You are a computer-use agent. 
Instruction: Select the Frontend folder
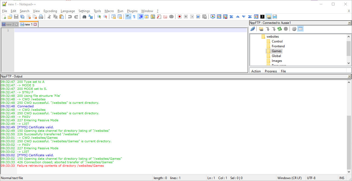coord(278,46)
